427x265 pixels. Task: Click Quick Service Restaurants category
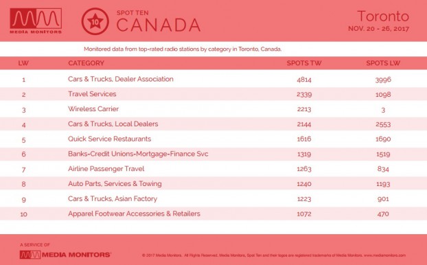109,139
